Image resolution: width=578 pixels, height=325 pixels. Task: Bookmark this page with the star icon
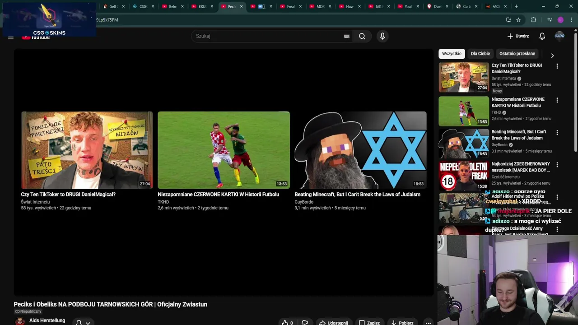pyautogui.click(x=518, y=20)
